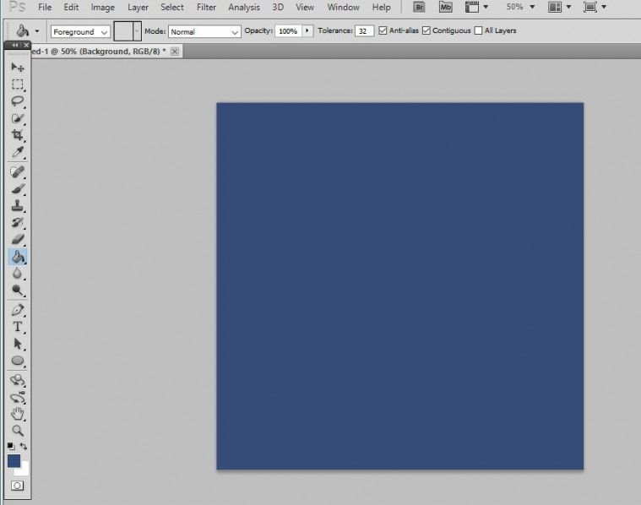Screen dimensions: 641x505
Task: Activate the Crop tool
Action: coord(18,135)
